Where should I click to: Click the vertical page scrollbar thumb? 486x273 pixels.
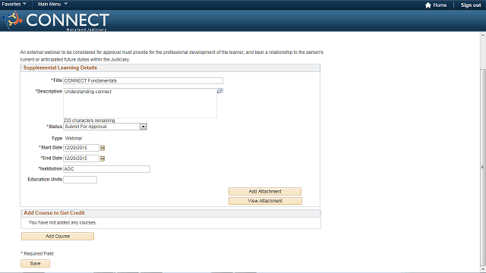click(483, 167)
